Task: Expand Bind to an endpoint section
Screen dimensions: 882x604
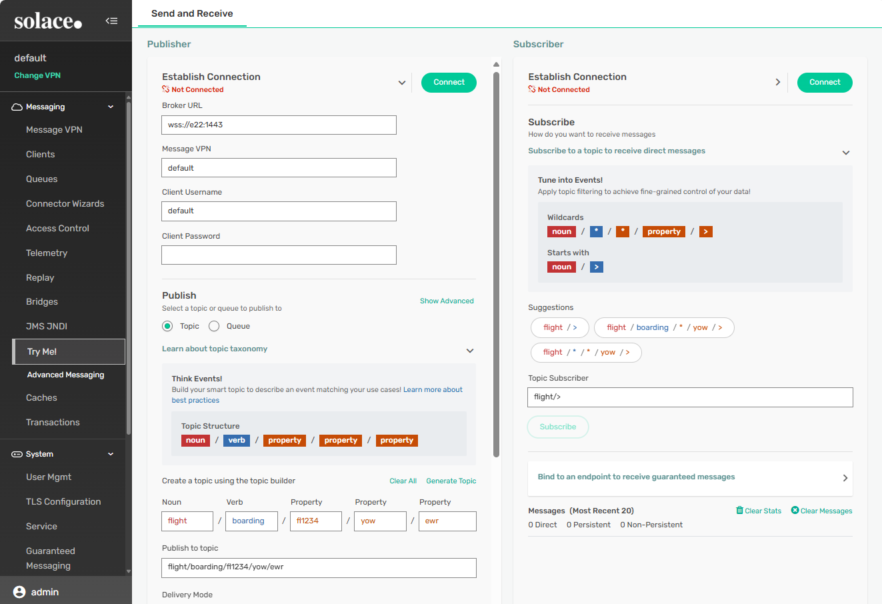Action: pyautogui.click(x=845, y=477)
